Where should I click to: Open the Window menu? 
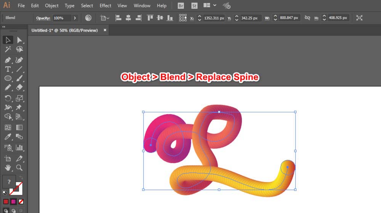pos(142,6)
